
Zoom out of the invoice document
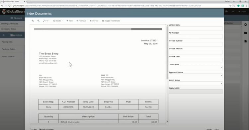pos(39,21)
